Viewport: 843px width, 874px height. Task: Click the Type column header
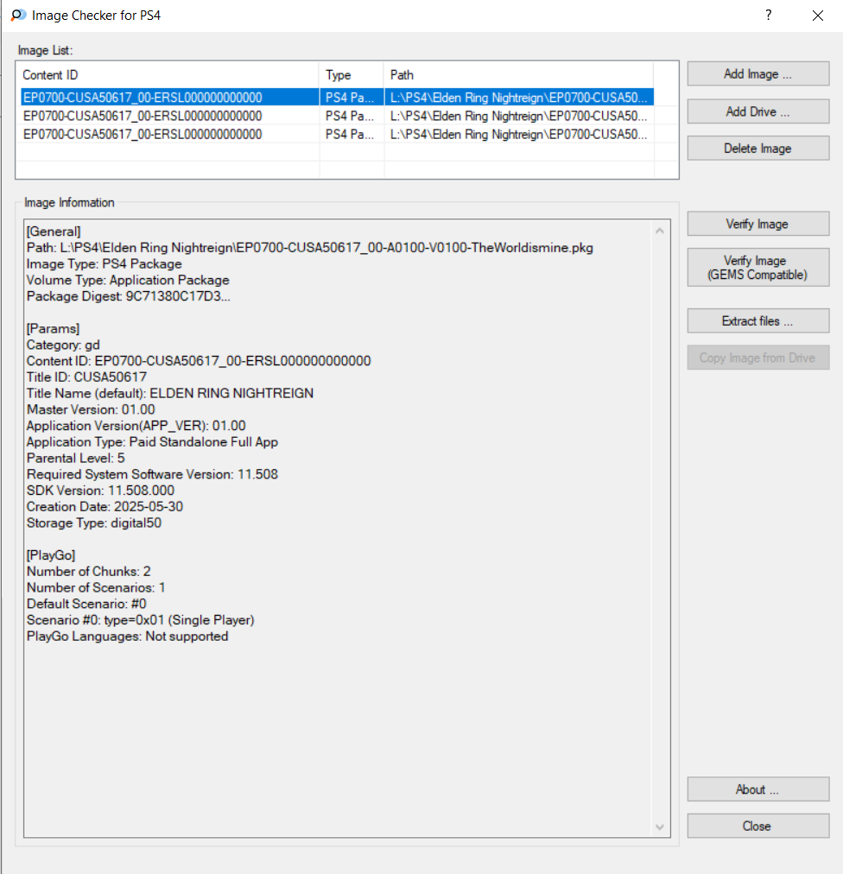352,74
